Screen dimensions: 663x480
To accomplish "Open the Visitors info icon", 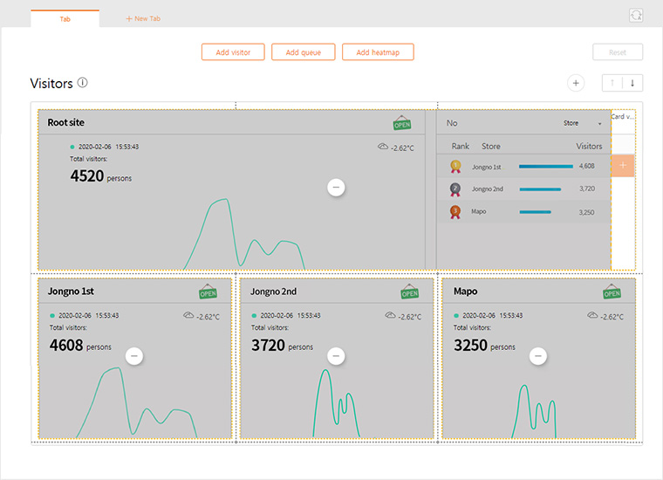I will 83,82.
